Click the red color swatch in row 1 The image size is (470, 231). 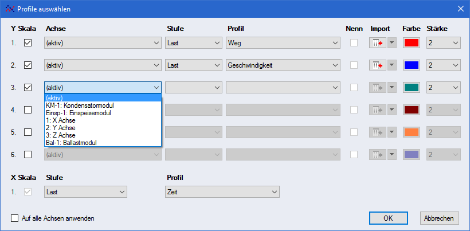point(412,43)
